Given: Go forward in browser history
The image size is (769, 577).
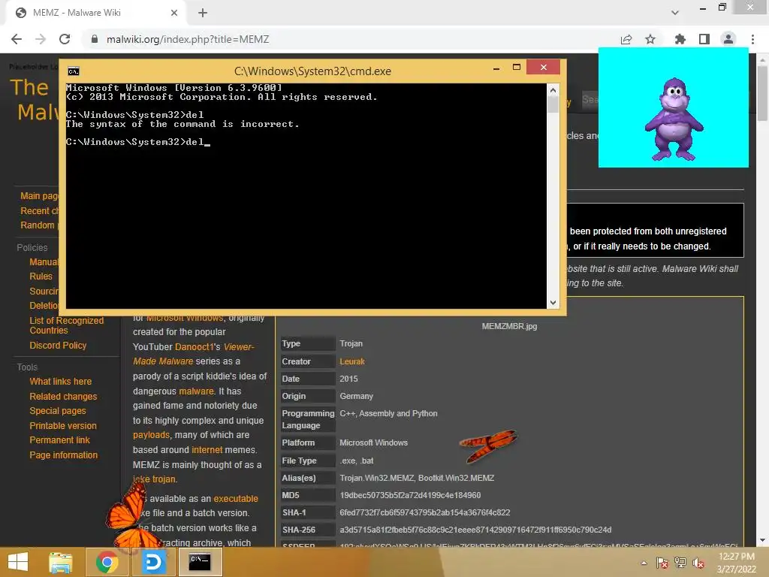Looking at the screenshot, I should [x=41, y=39].
